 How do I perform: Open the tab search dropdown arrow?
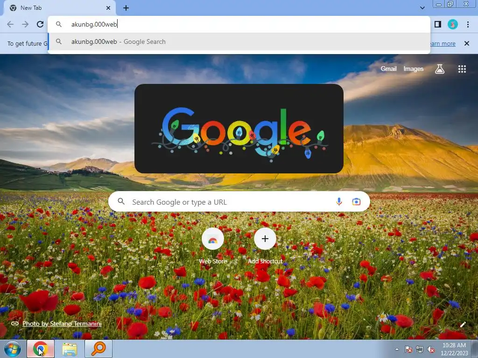[422, 8]
